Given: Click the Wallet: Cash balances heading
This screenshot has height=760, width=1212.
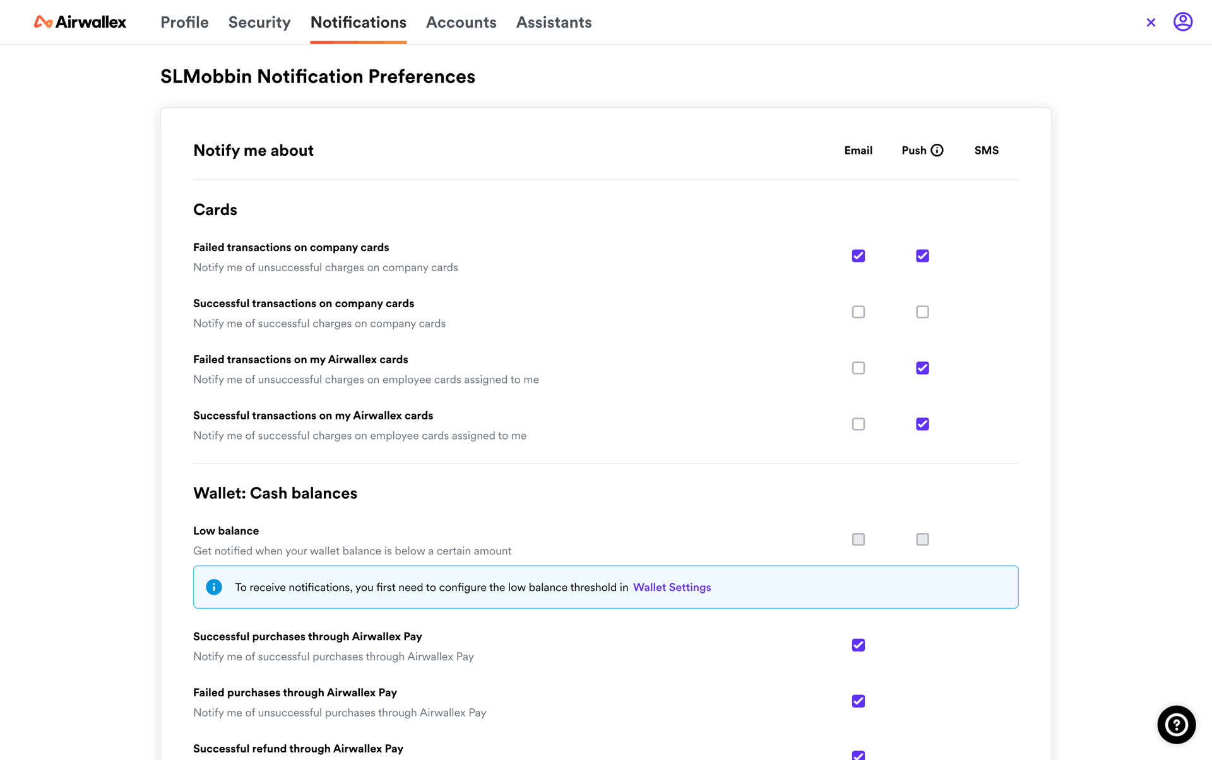Looking at the screenshot, I should pyautogui.click(x=275, y=493).
